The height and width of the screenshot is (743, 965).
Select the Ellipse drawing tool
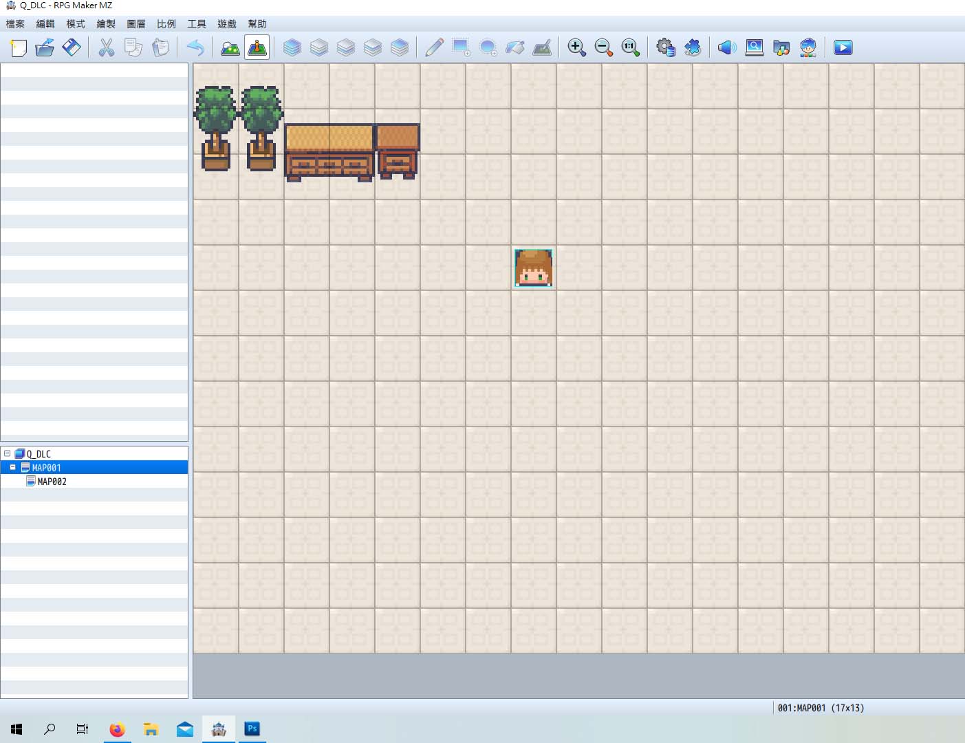(x=488, y=47)
